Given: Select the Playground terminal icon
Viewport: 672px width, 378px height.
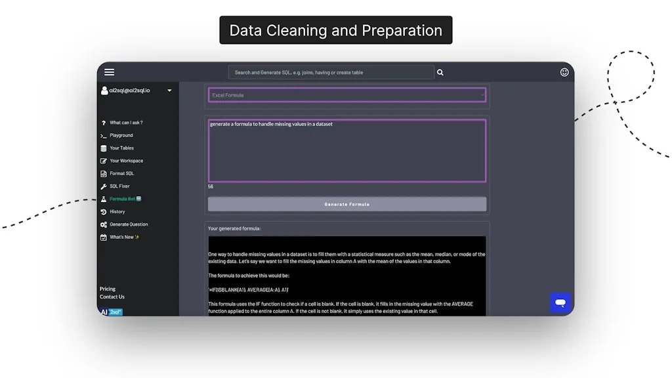Looking at the screenshot, I should [x=105, y=135].
